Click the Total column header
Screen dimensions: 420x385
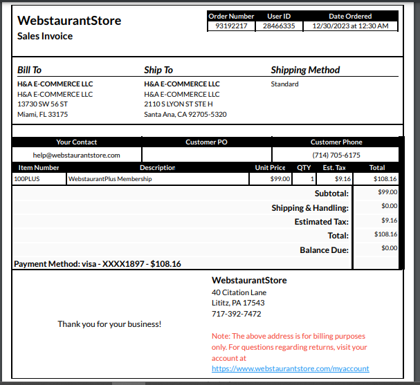[x=377, y=168]
